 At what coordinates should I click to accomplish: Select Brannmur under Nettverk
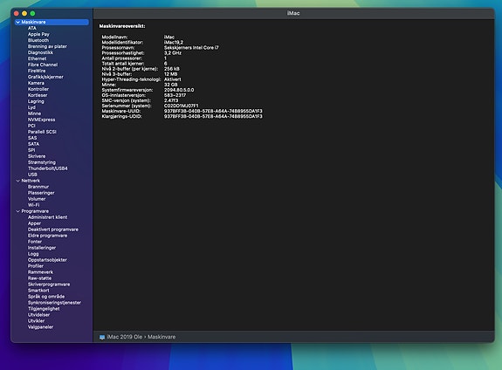pos(38,187)
